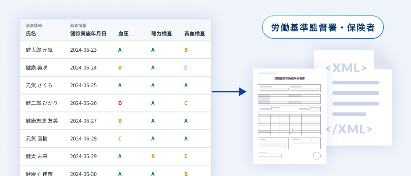Select the name 健二郎 ひかり
The height and width of the screenshot is (176, 411).
click(x=42, y=103)
